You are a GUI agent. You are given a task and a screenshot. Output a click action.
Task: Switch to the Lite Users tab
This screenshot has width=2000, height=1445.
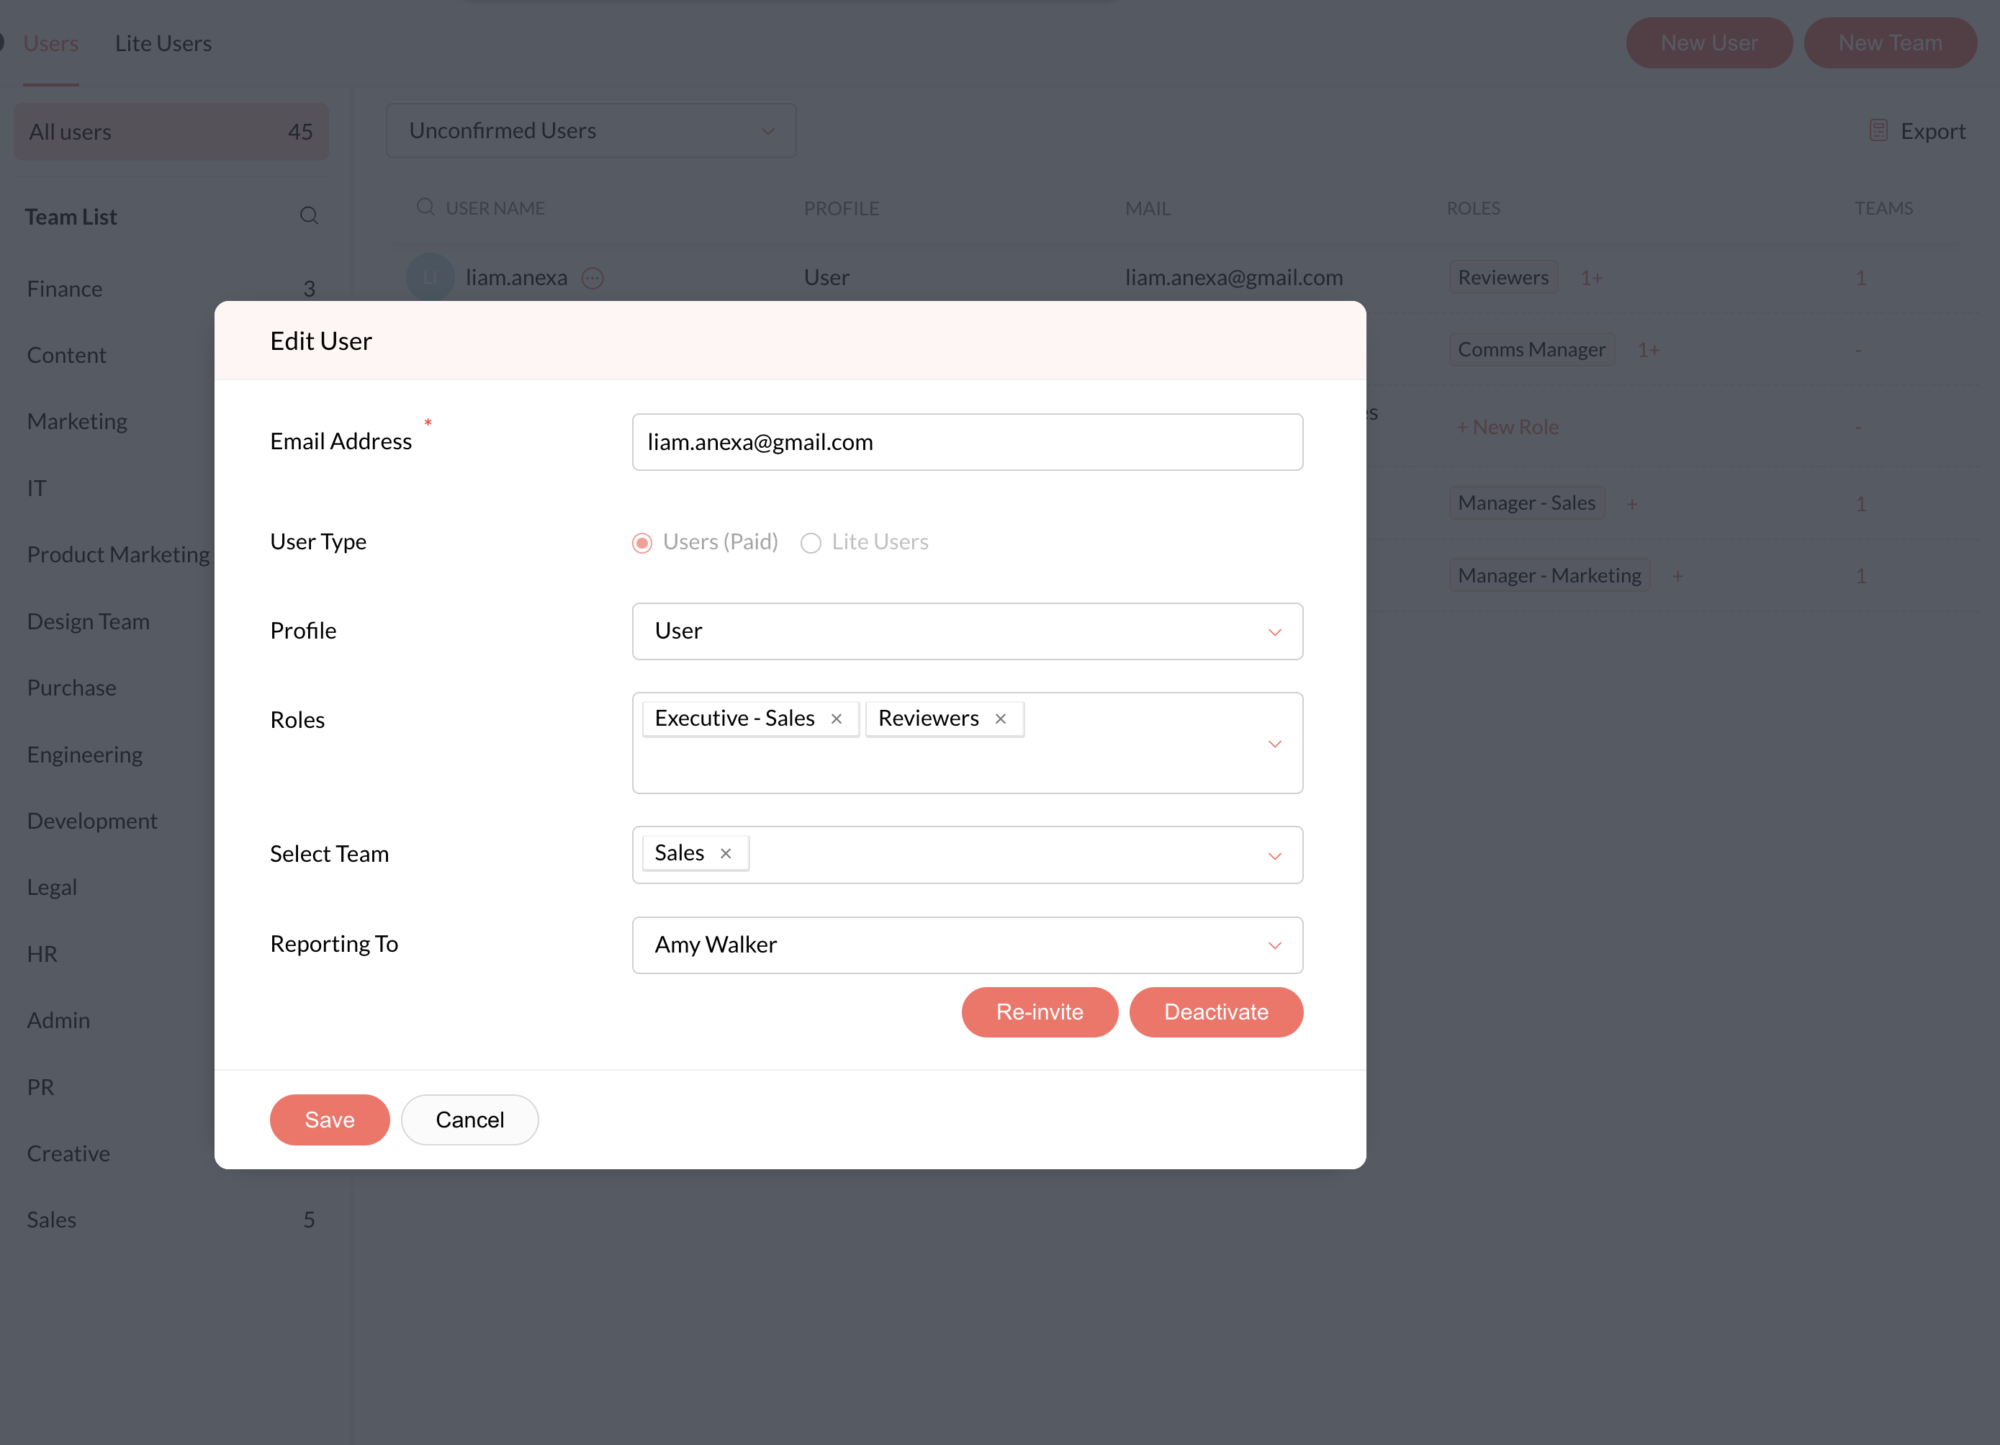coord(163,43)
